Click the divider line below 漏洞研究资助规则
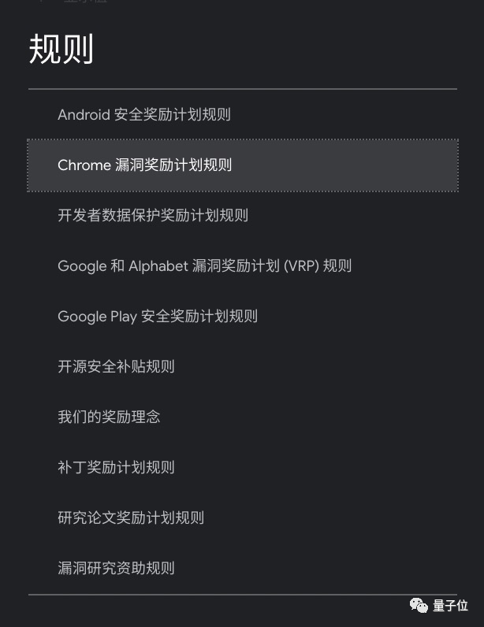The image size is (484, 627). [x=243, y=595]
